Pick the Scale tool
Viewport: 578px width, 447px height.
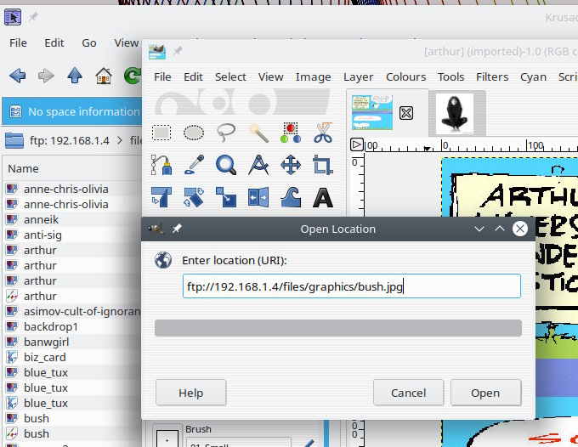tap(225, 197)
